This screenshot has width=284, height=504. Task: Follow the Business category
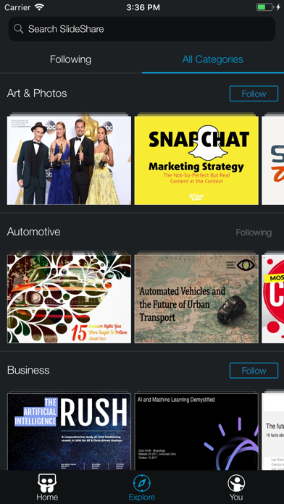[x=254, y=371]
